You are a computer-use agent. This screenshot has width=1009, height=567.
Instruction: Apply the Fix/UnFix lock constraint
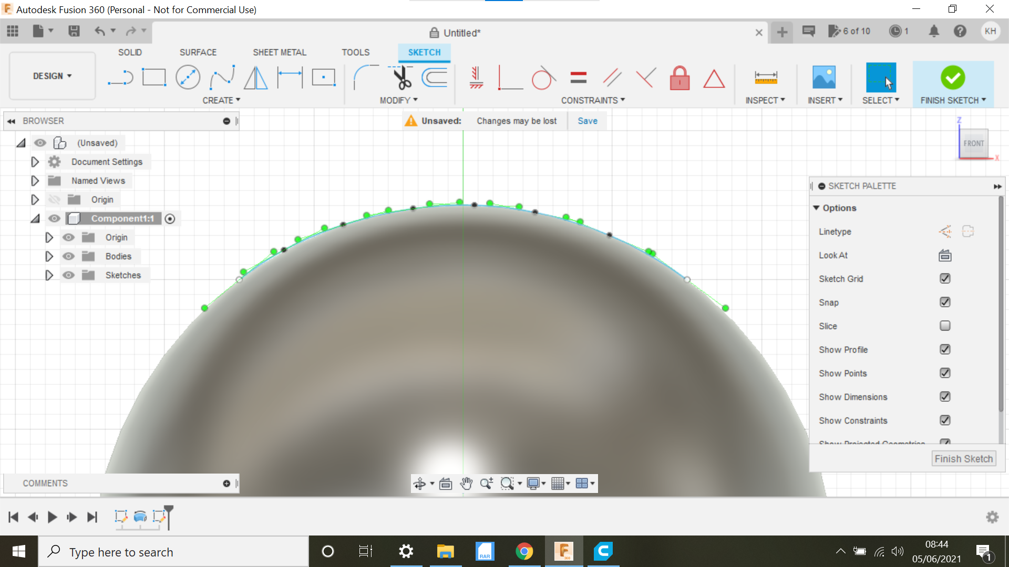(679, 78)
